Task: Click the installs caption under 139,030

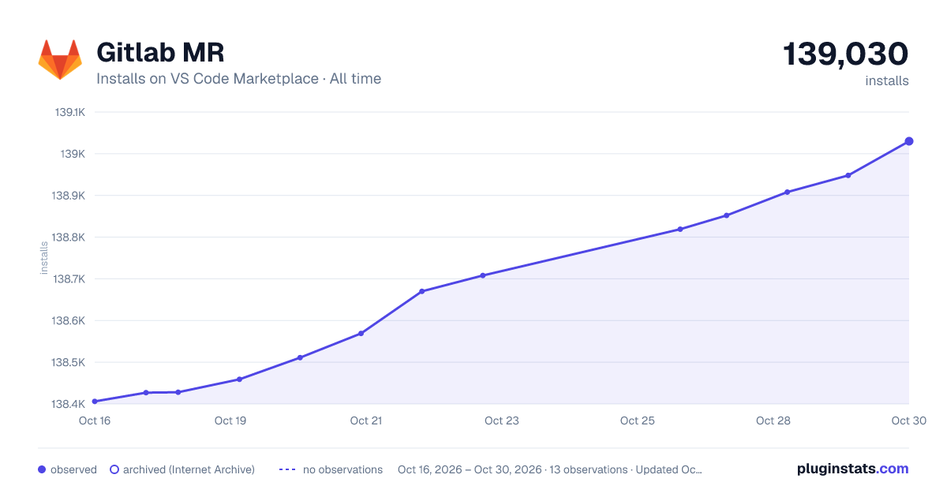Action: [887, 81]
